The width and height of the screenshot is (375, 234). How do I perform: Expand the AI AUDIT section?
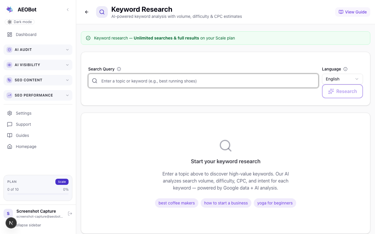pyautogui.click(x=38, y=50)
